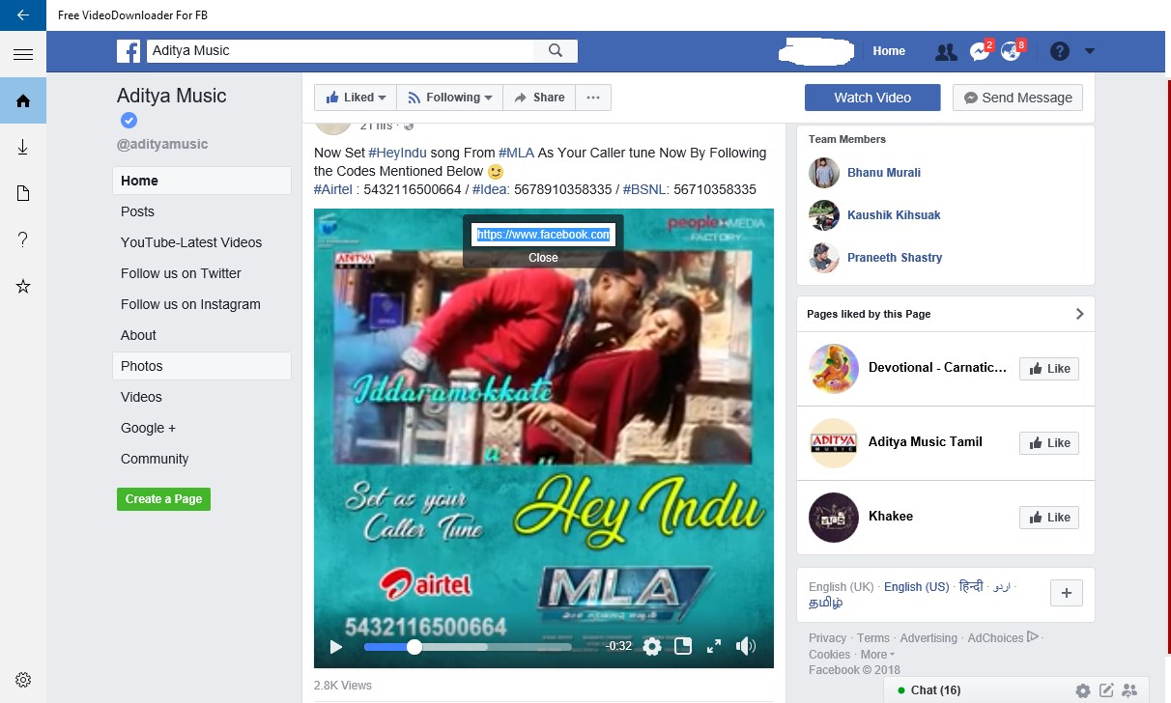Click into the Aditya Music search field
The image size is (1171, 703).
tap(340, 51)
